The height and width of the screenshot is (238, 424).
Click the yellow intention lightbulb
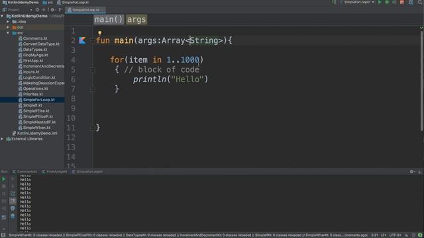click(x=99, y=33)
